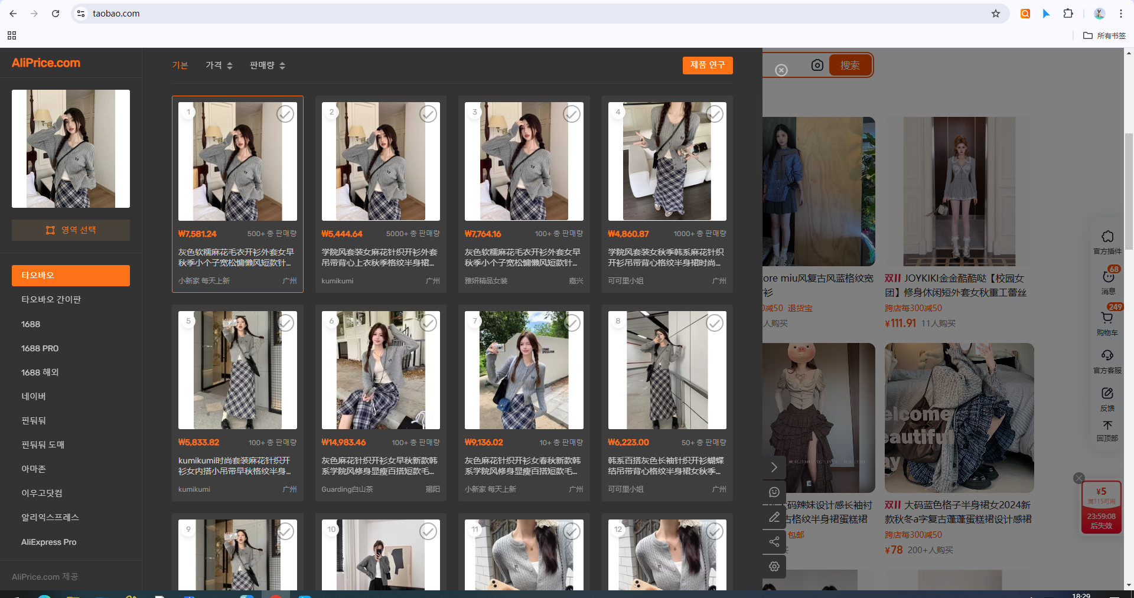Go back with browser back arrow
Screen dimensions: 1134x598
click(x=13, y=14)
